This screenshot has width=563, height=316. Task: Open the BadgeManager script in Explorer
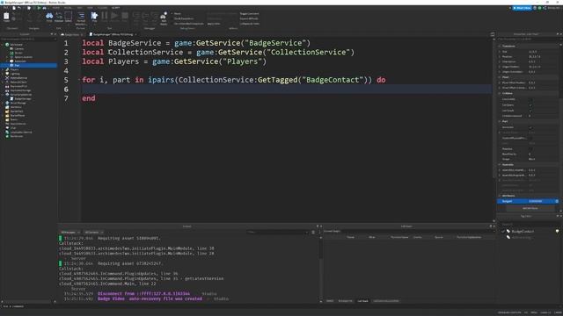pos(23,98)
